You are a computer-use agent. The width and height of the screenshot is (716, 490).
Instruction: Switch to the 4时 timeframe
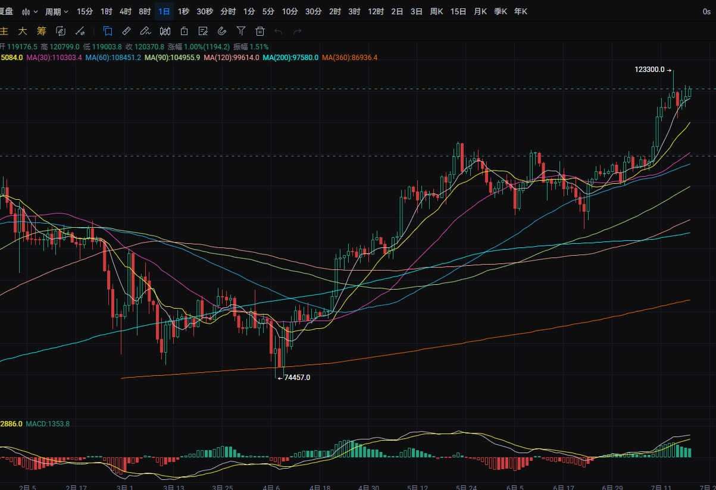coord(126,11)
